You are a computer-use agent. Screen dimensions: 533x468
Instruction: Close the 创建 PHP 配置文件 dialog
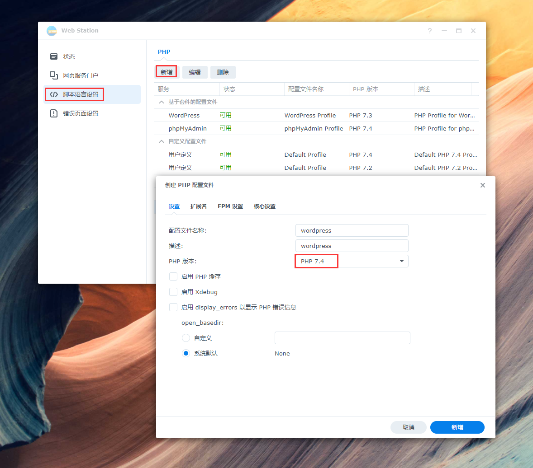point(482,185)
